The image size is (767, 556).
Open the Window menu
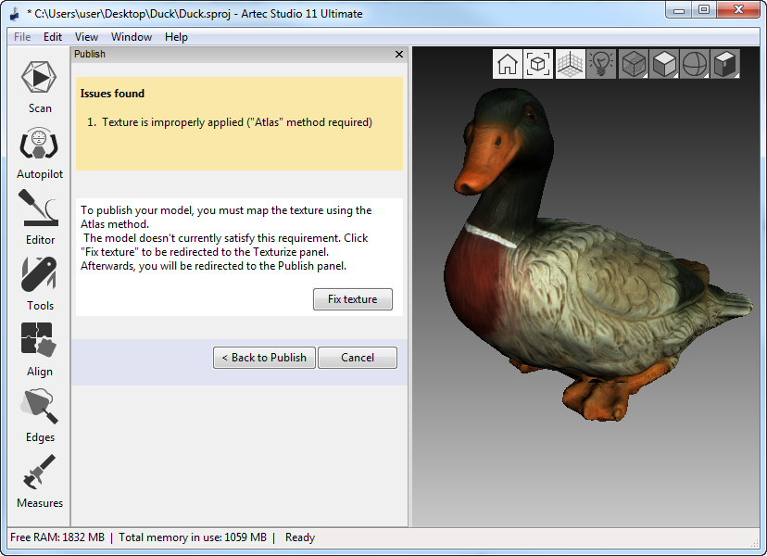tap(132, 37)
